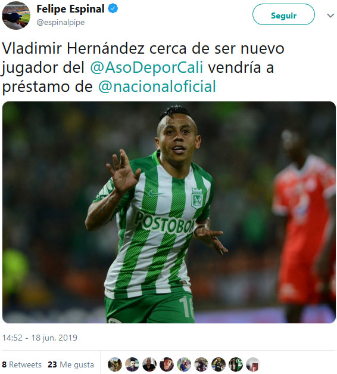Click the sixth liker avatar
The image size is (337, 374).
point(201,364)
